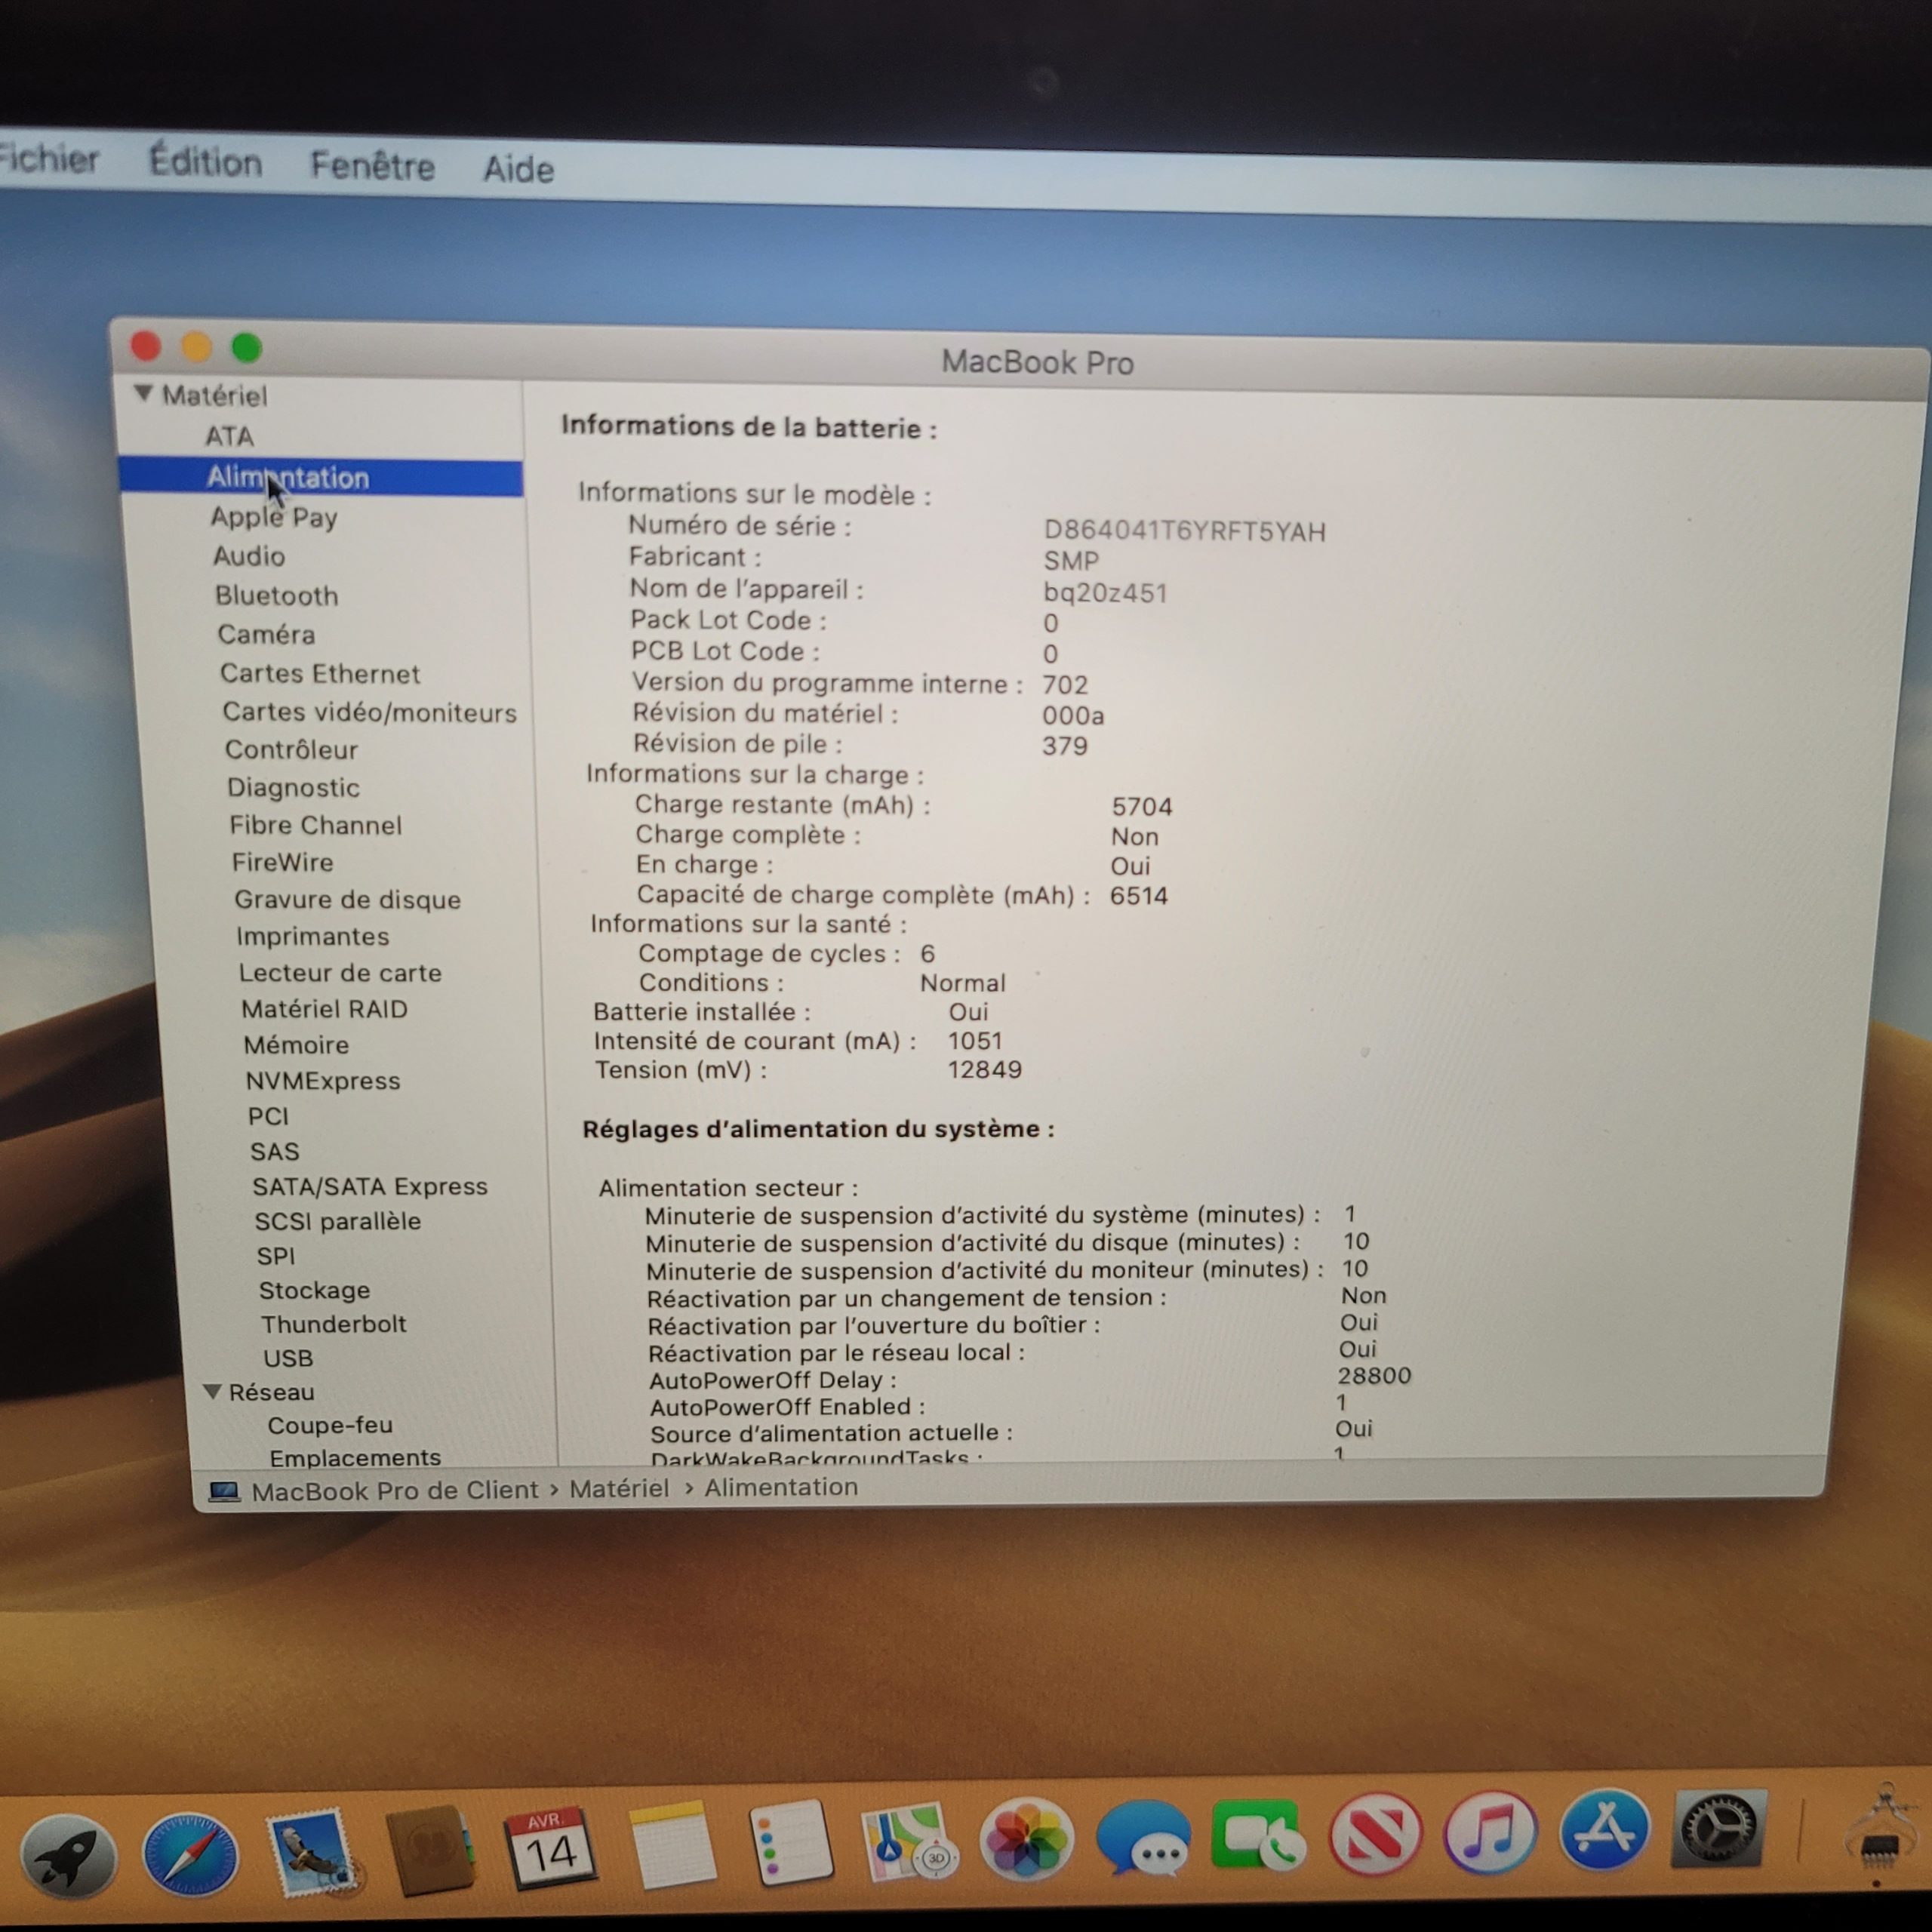Collapse the Matériel section triangle
This screenshot has width=1932, height=1932.
coord(144,394)
